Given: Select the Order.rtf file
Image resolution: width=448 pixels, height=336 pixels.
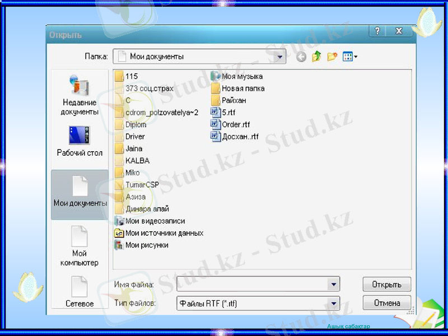Looking at the screenshot, I should [235, 124].
